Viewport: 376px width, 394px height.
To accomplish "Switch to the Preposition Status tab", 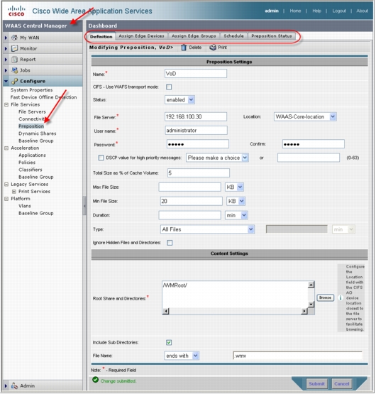I will click(272, 36).
